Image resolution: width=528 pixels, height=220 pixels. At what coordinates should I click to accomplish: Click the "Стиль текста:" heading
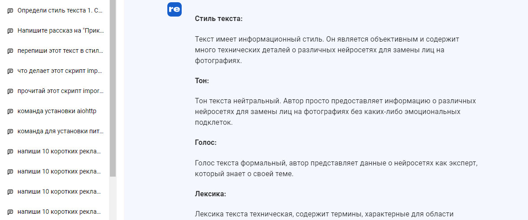(218, 19)
